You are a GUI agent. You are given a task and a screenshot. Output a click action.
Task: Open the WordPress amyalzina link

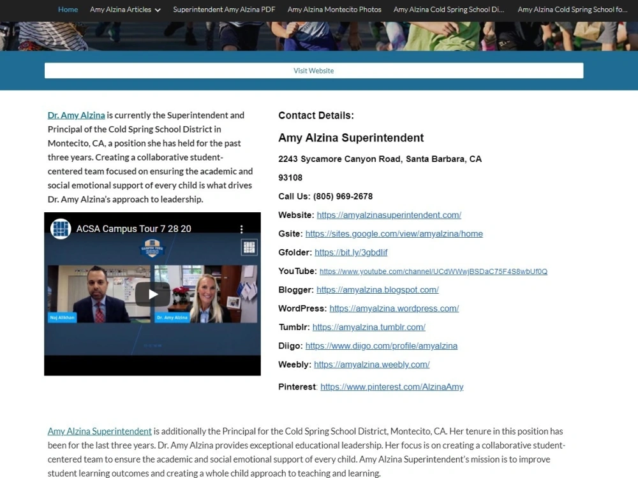[x=394, y=308]
